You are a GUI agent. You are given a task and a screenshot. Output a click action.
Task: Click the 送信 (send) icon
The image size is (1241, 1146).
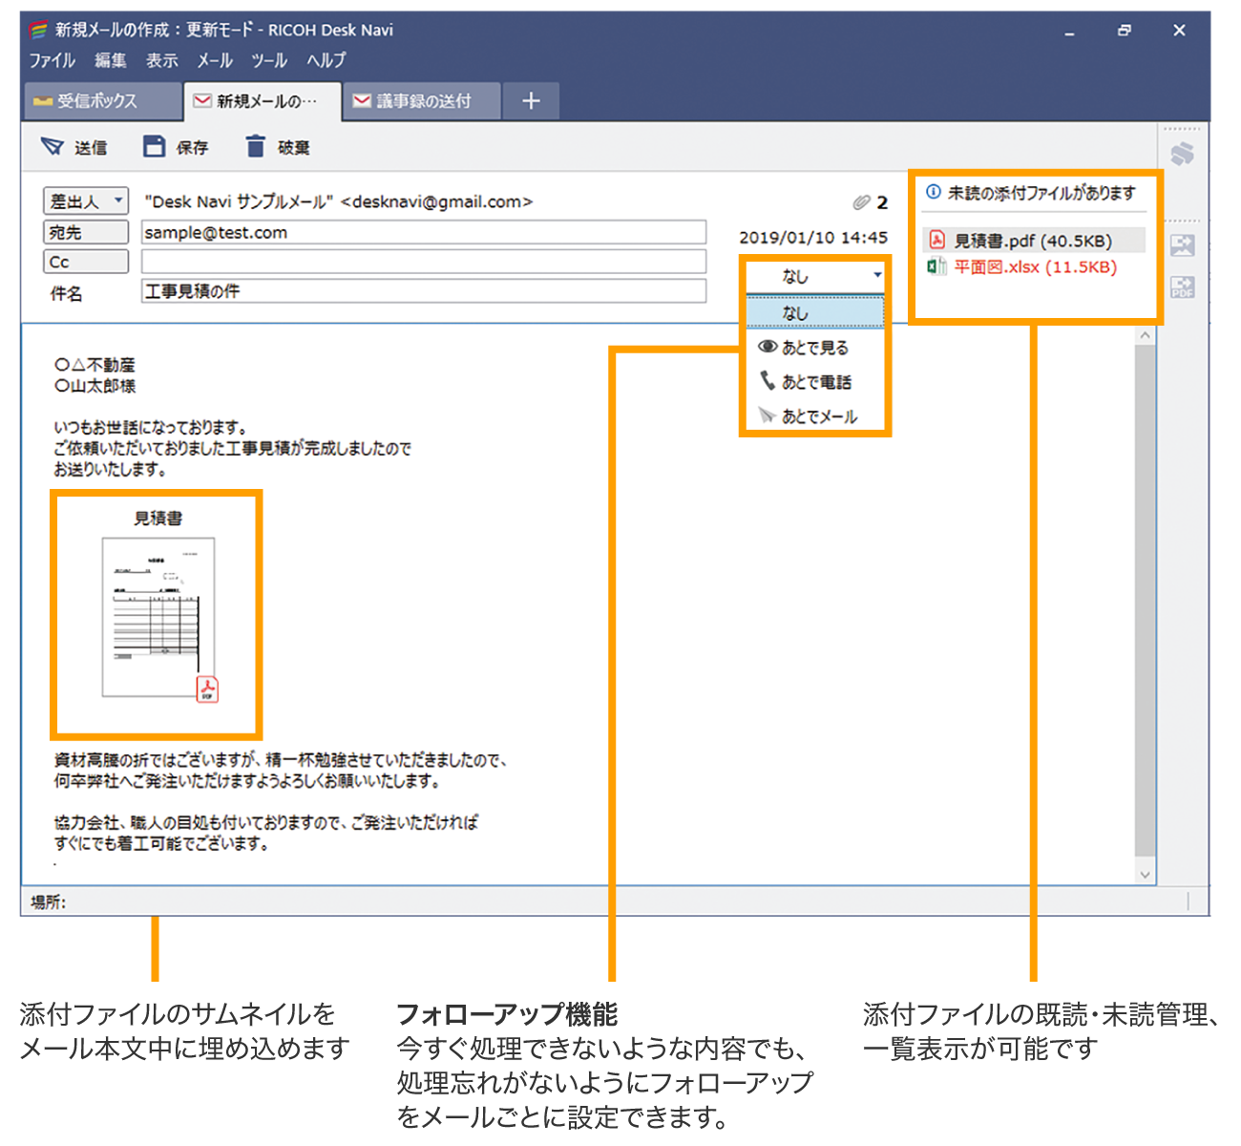click(x=52, y=145)
